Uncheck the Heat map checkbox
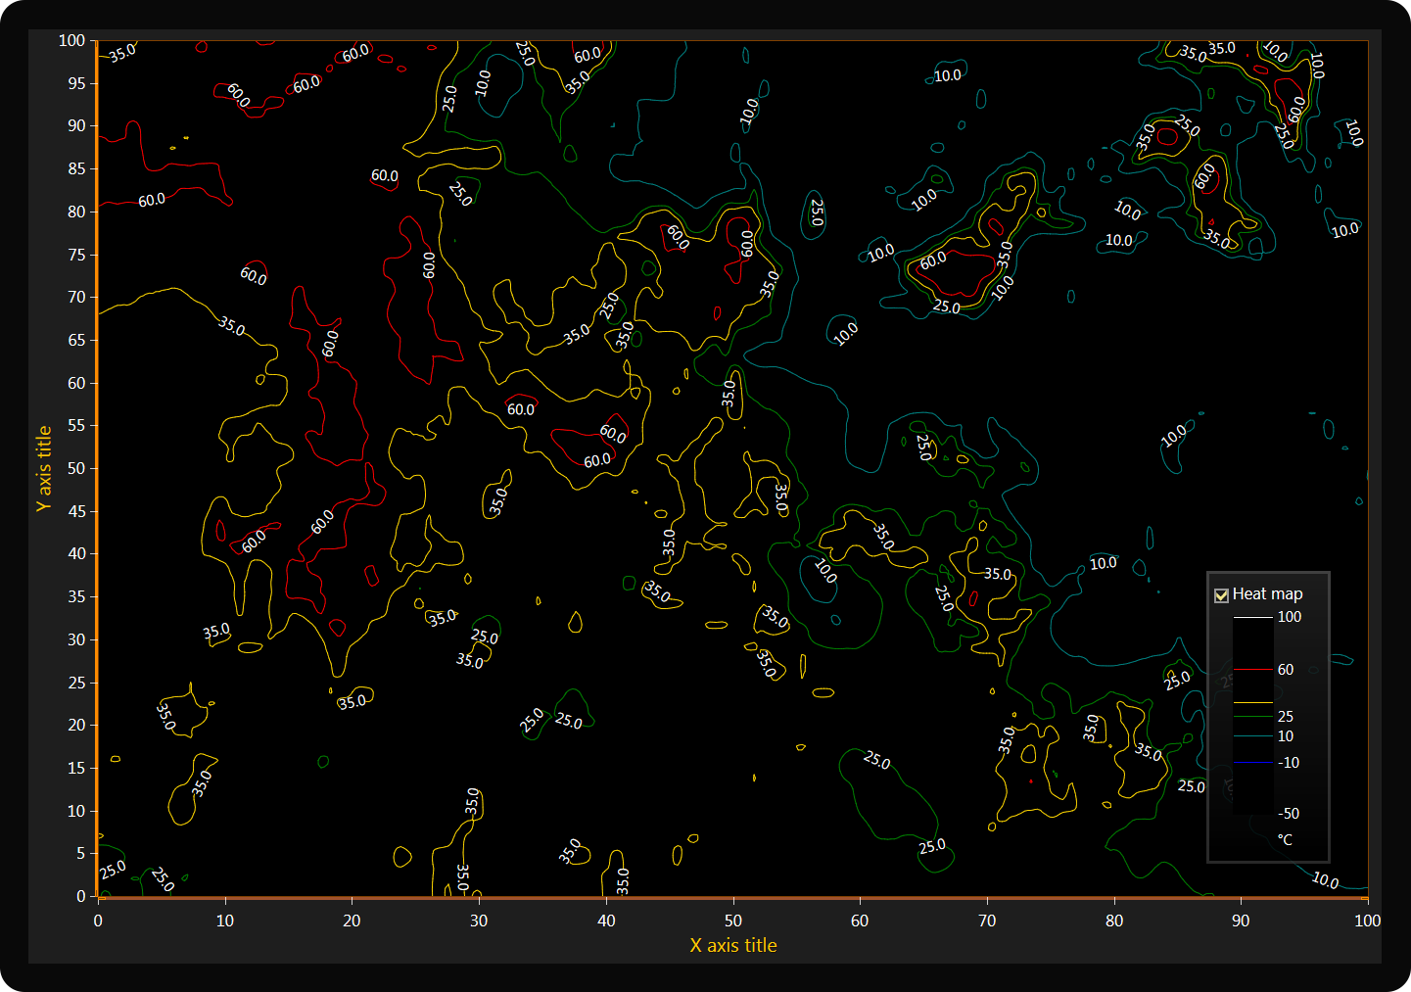The width and height of the screenshot is (1411, 992). tap(1221, 594)
